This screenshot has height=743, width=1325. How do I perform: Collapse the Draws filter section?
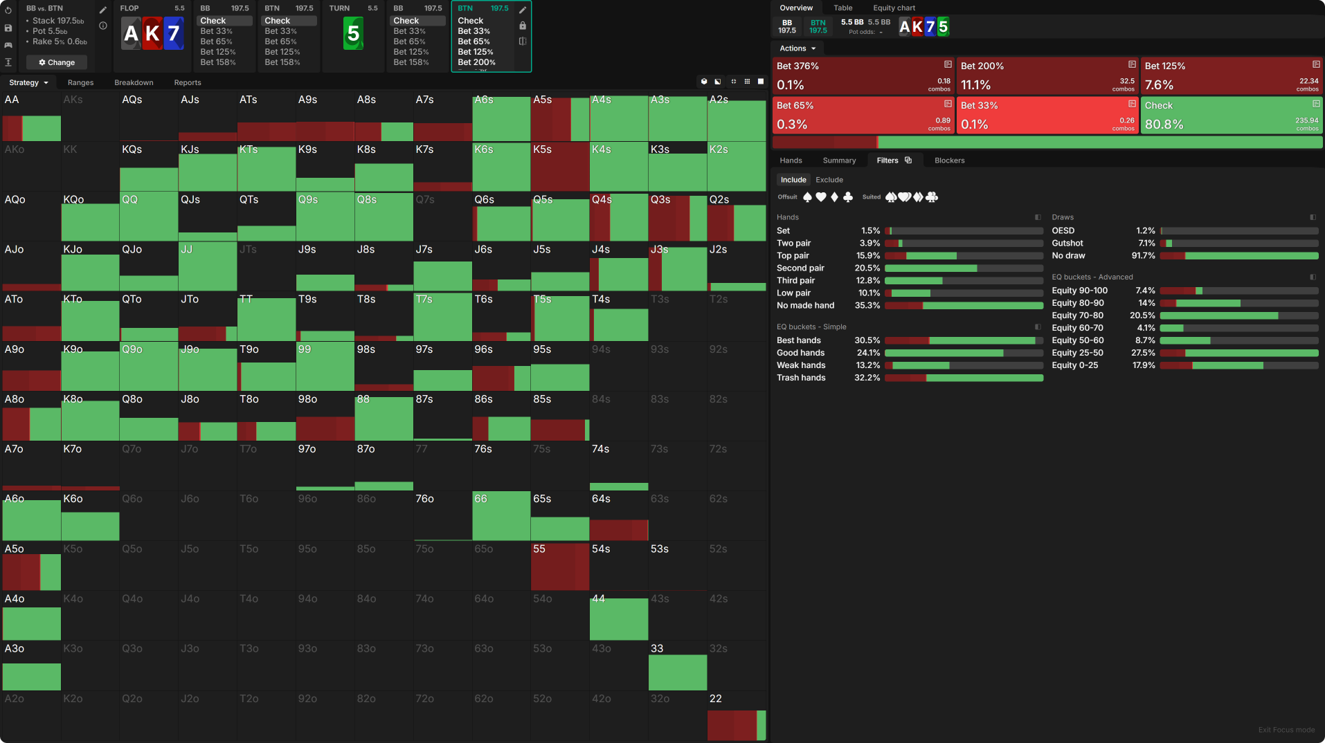click(1313, 217)
